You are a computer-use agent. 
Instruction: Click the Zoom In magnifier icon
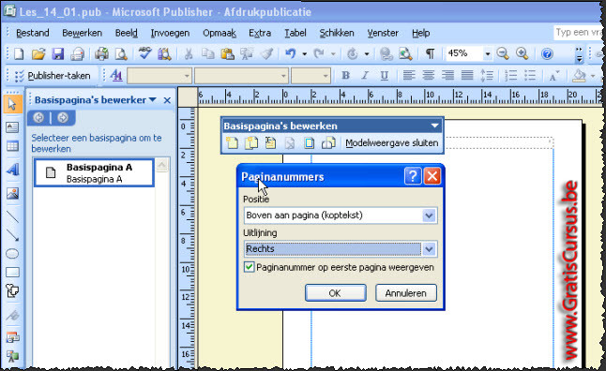tap(523, 53)
